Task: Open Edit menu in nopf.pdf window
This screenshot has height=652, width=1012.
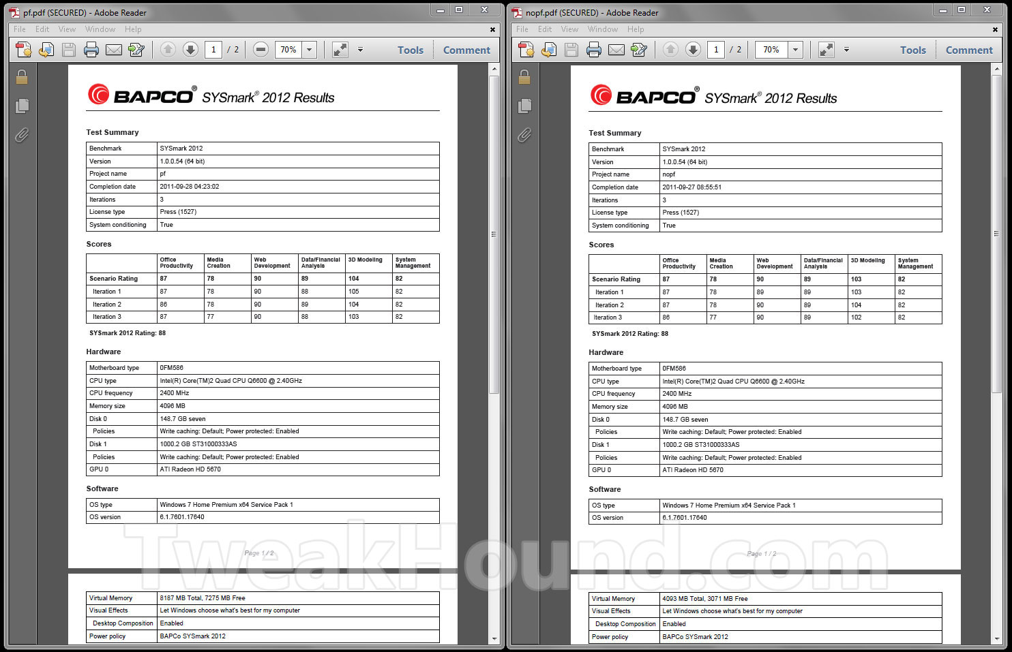Action: pyautogui.click(x=545, y=29)
